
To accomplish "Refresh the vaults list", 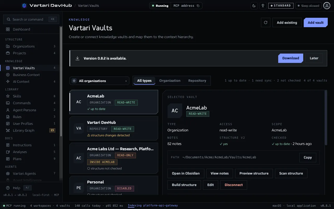I will coord(266,22).
